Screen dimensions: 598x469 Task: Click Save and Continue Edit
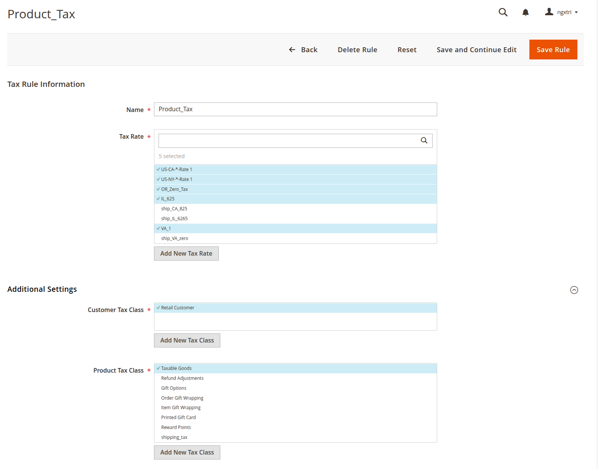pos(476,50)
